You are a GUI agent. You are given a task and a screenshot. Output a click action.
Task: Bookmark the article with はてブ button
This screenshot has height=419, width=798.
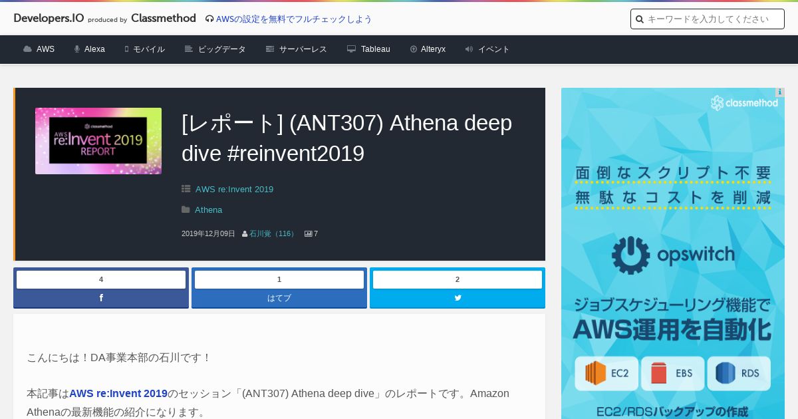pyautogui.click(x=279, y=298)
